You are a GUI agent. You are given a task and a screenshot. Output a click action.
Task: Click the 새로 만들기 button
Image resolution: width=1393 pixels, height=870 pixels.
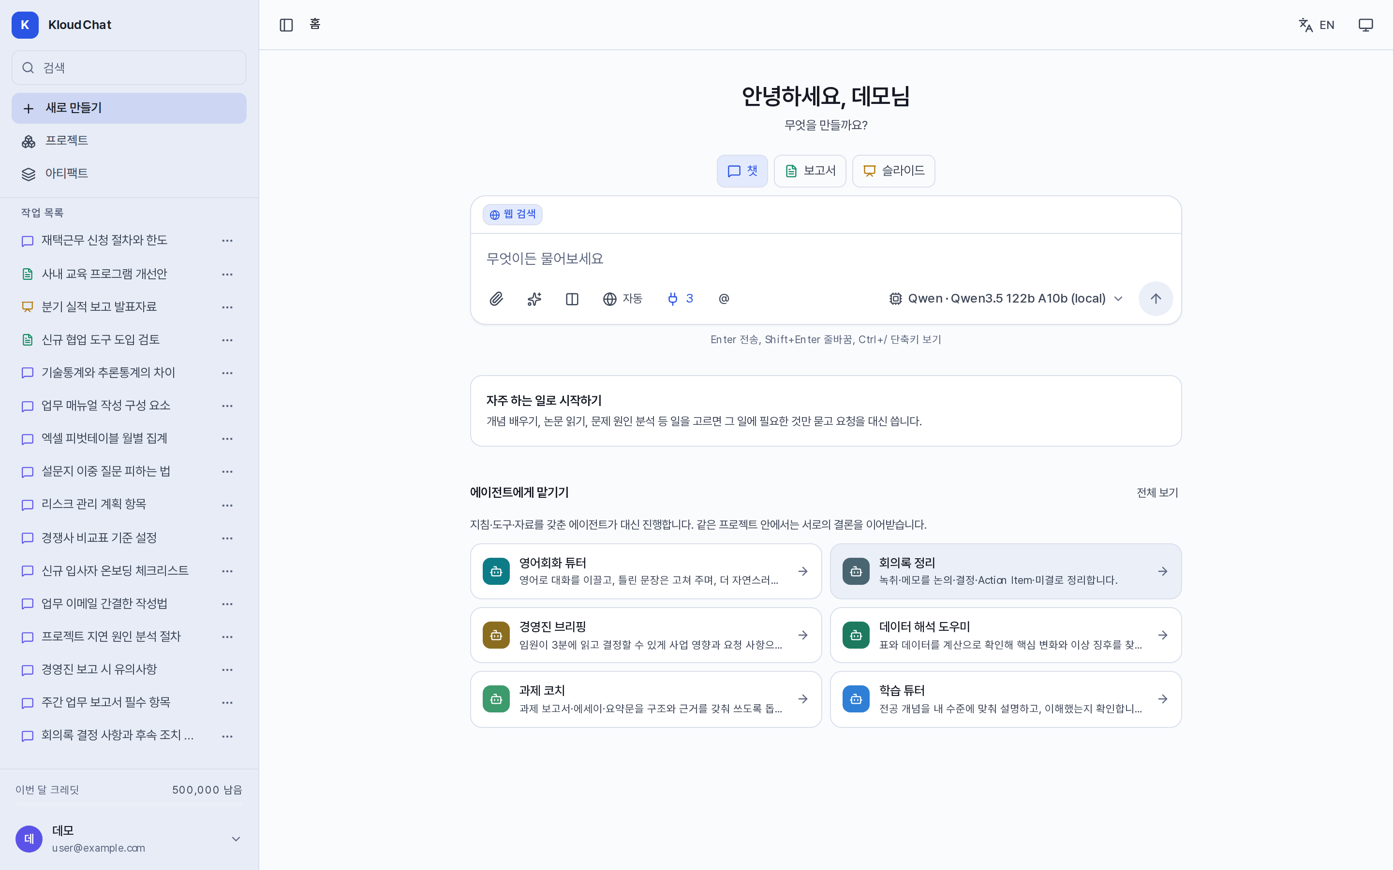point(129,108)
